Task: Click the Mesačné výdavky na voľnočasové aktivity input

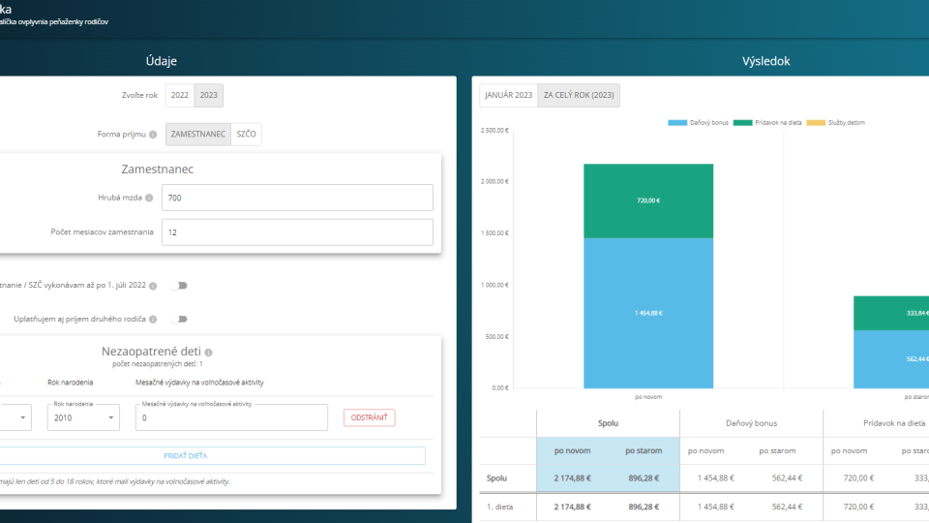Action: pos(231,417)
